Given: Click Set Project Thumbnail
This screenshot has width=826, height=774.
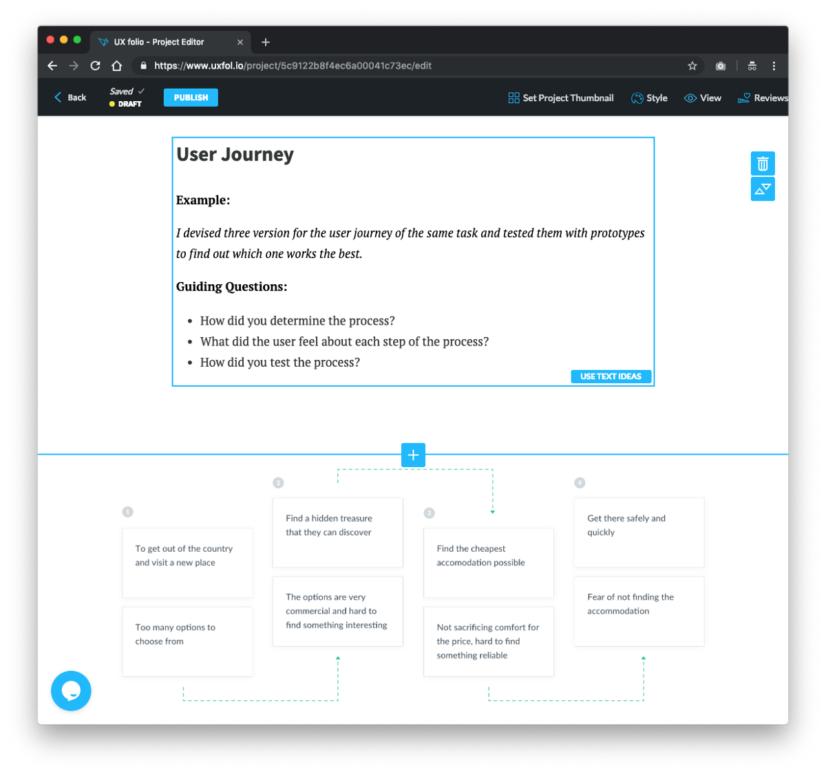Looking at the screenshot, I should [561, 98].
